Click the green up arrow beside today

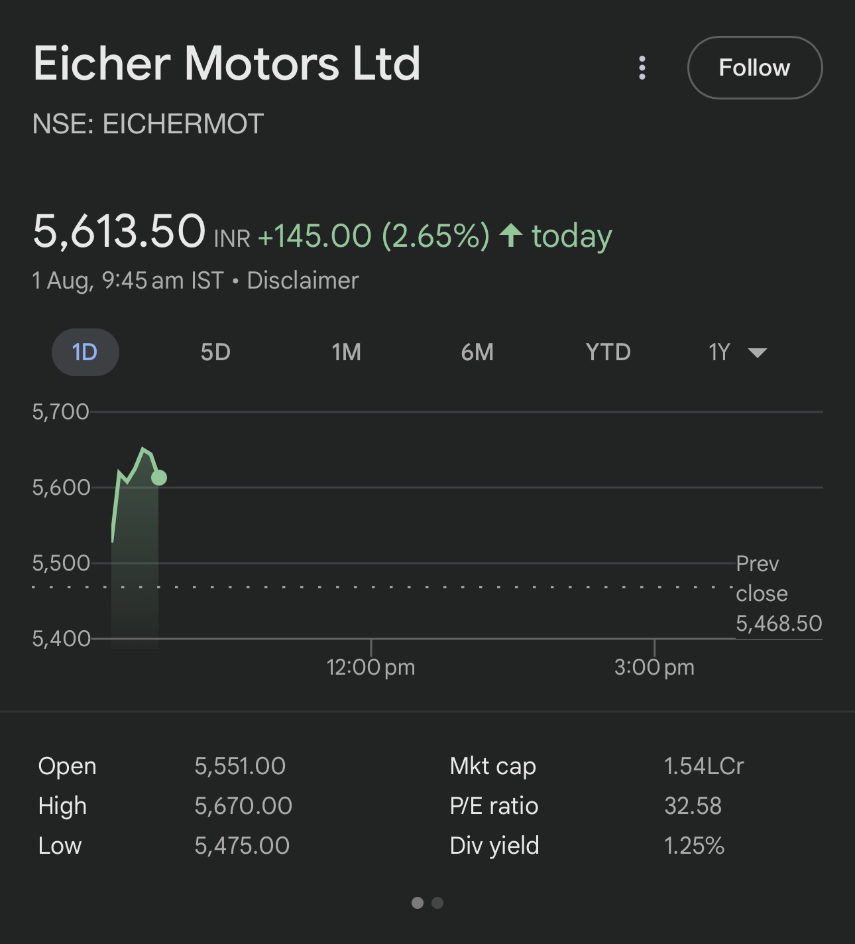click(511, 236)
